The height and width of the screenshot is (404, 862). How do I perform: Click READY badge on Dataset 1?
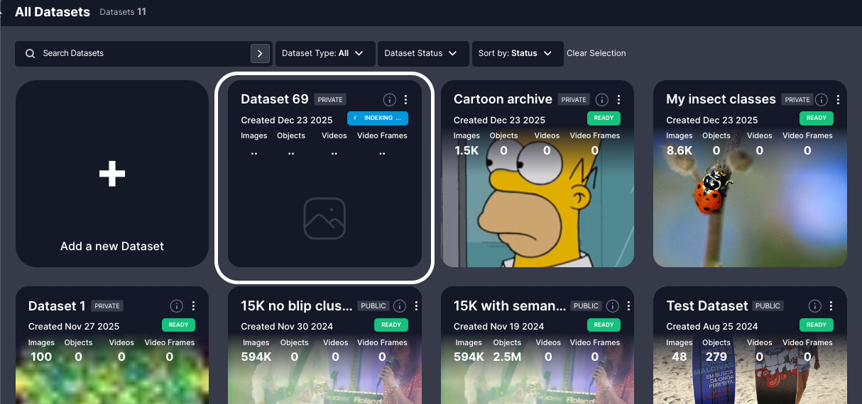pyautogui.click(x=178, y=325)
